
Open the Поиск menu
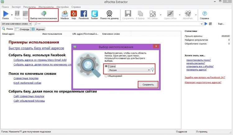[x=5, y=7]
